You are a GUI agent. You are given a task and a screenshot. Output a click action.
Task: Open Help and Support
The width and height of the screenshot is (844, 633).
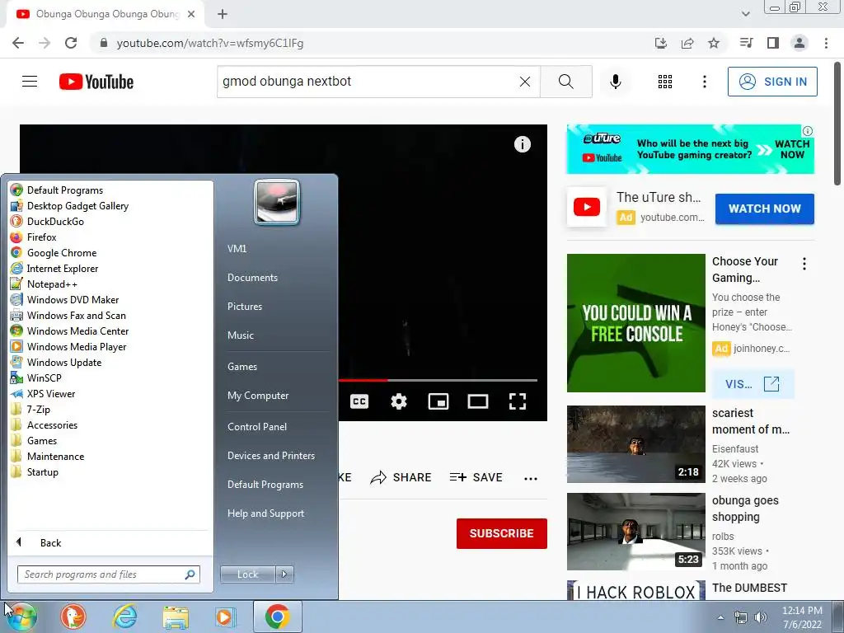click(x=265, y=513)
